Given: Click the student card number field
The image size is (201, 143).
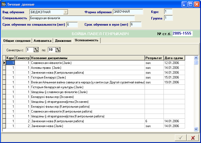Looking at the screenshot, I should pyautogui.click(x=182, y=33).
